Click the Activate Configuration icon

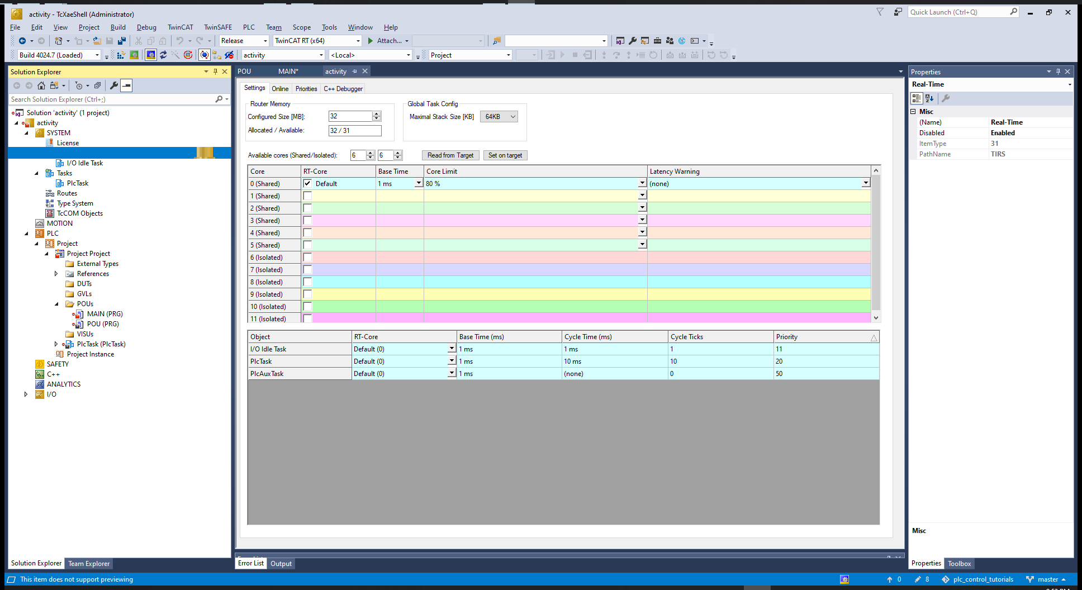pyautogui.click(x=121, y=55)
